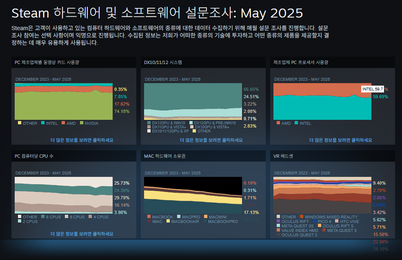Click the OCULUS RIFT S legend swatch
The width and height of the screenshot is (402, 260).
click(320, 225)
